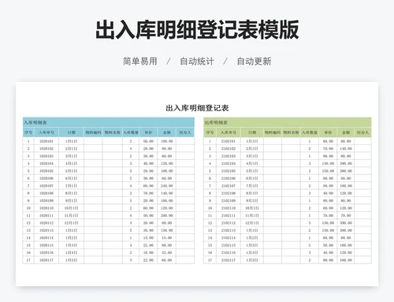Click 经办人 header in green outbound table
The height and width of the screenshot is (302, 394).
(x=362, y=132)
